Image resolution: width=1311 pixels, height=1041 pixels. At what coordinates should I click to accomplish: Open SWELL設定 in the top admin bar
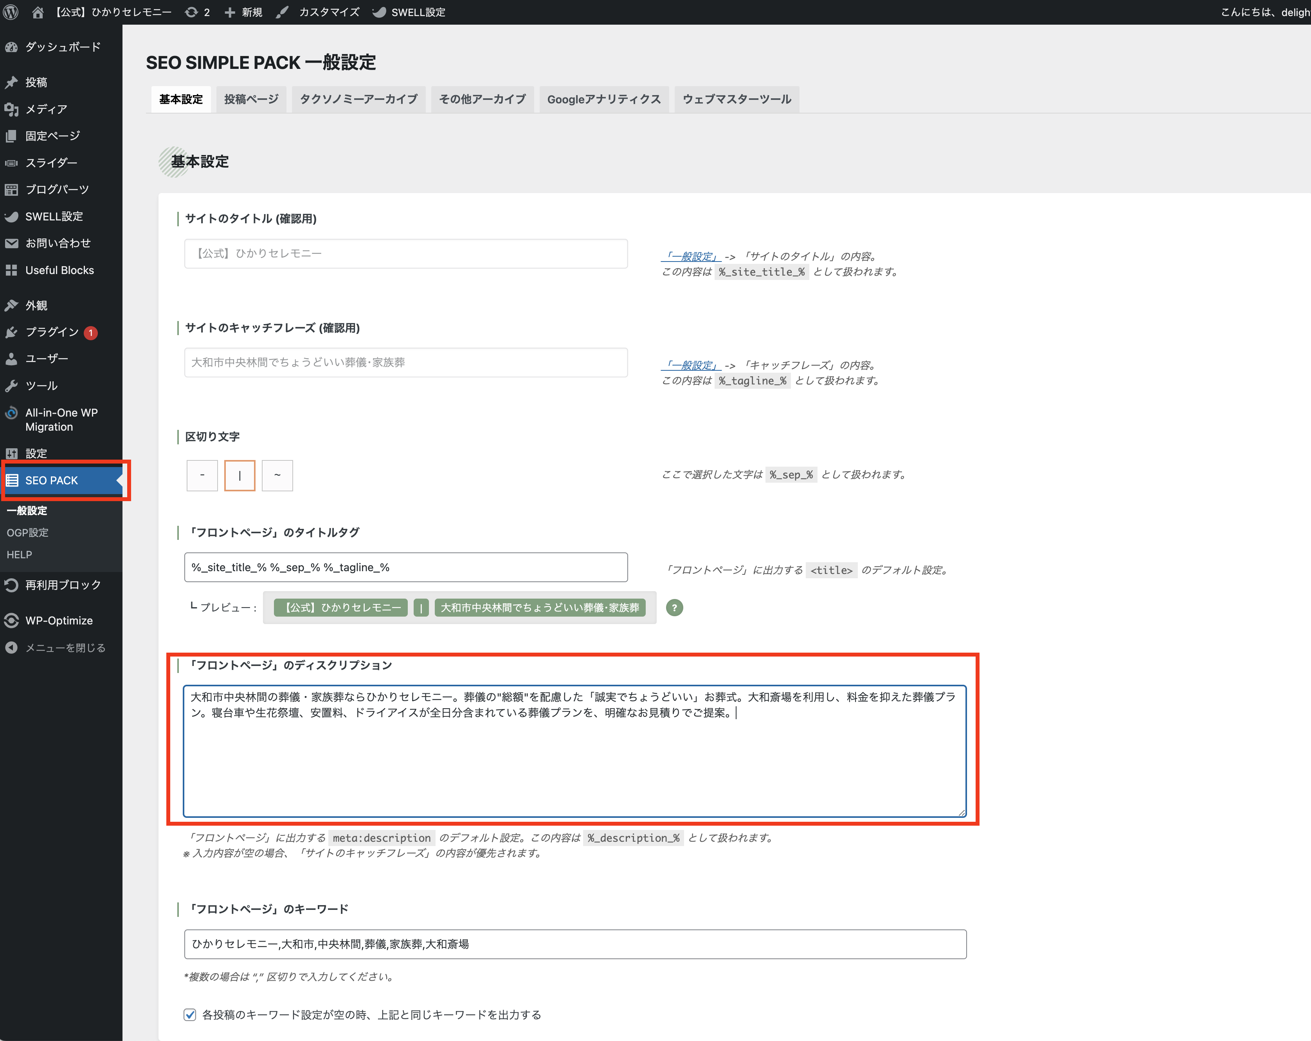[409, 12]
